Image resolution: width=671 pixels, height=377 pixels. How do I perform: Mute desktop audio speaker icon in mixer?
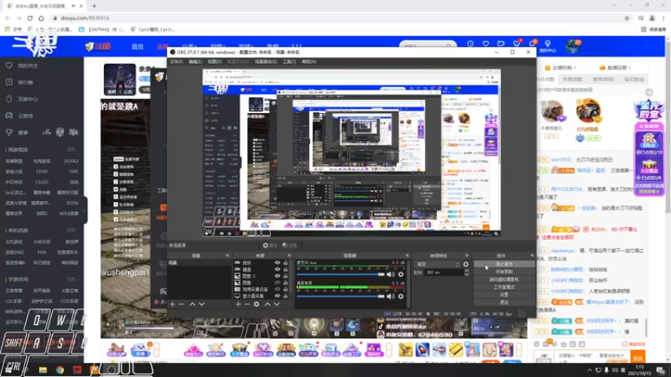point(391,297)
